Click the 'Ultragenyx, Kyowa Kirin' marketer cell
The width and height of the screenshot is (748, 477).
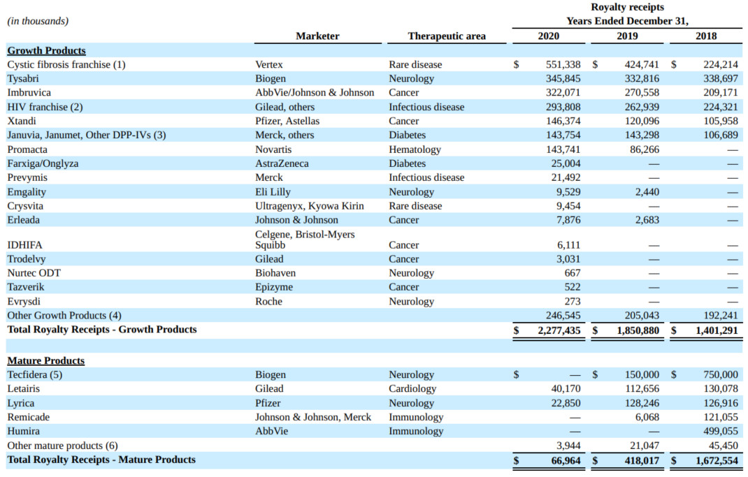[310, 206]
